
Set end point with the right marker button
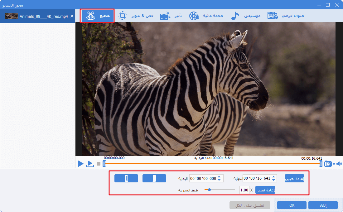(154, 178)
